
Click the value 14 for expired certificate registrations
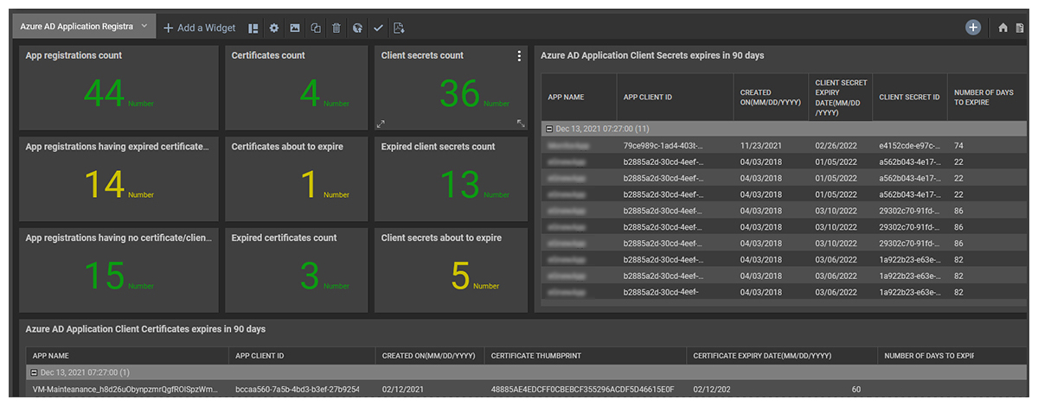tap(104, 185)
